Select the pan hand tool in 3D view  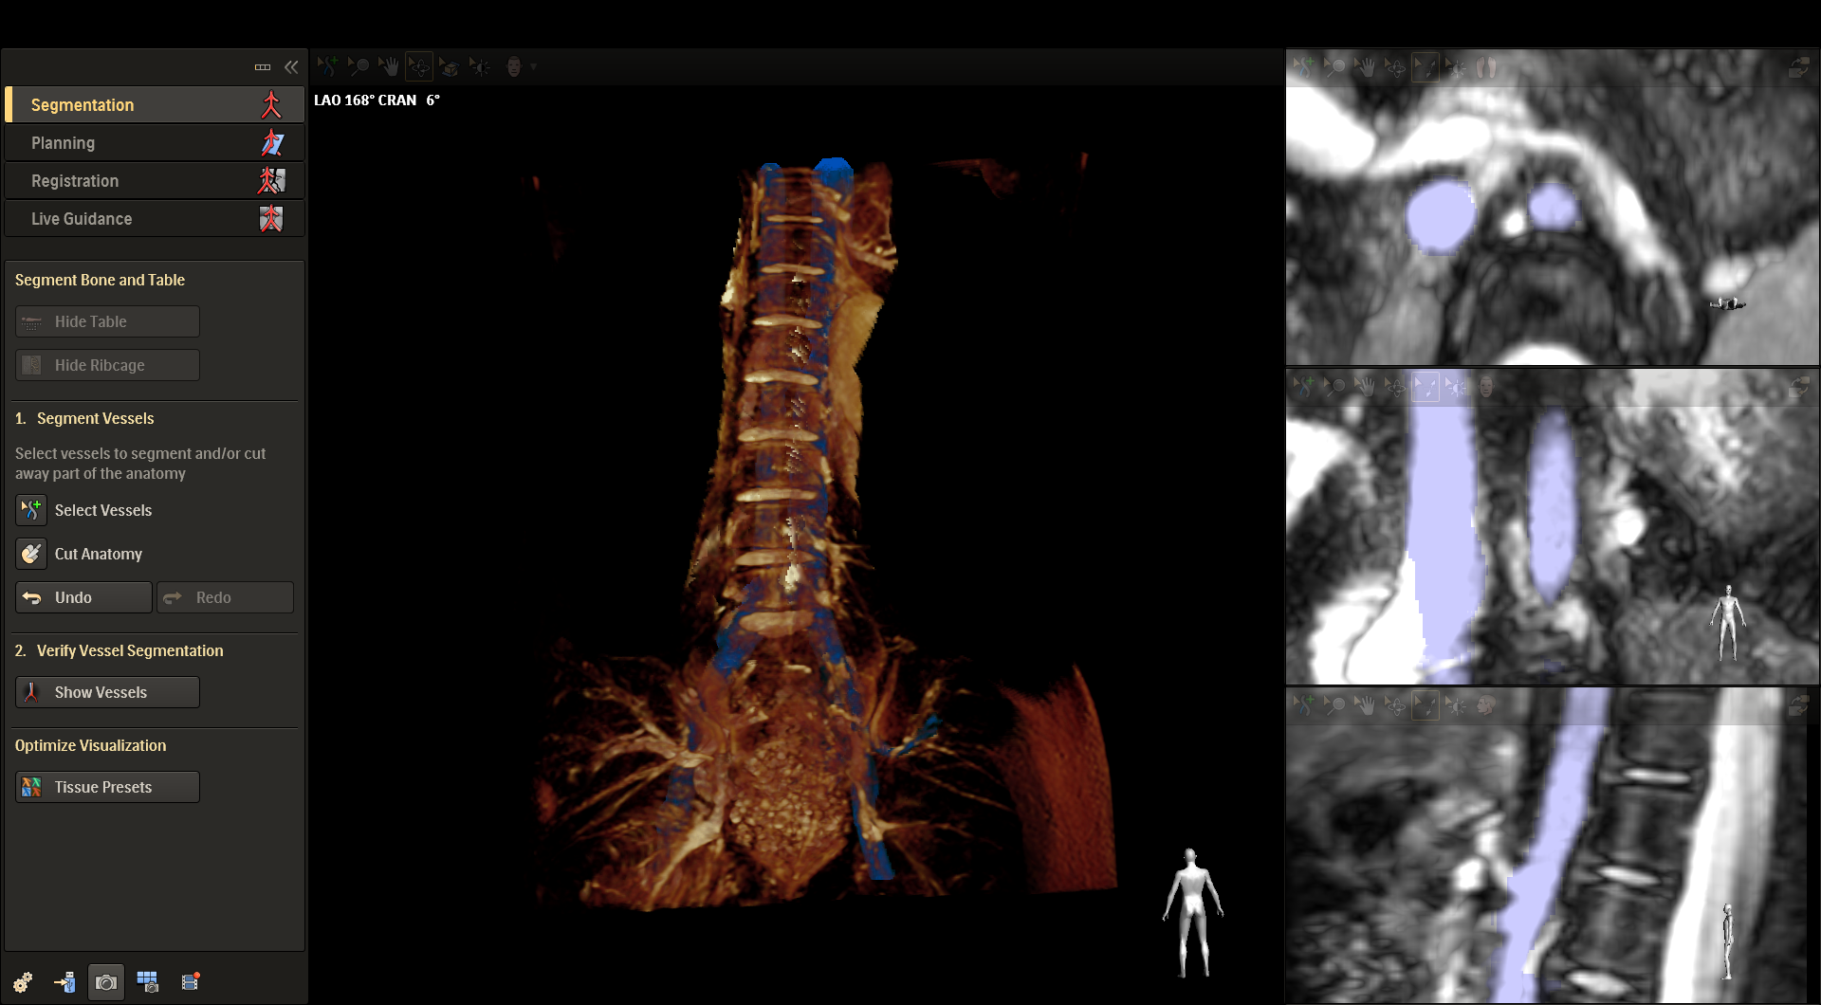pos(388,66)
